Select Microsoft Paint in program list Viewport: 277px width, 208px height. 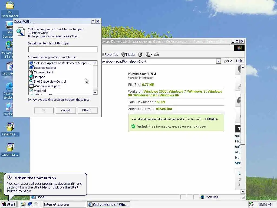tap(41, 72)
